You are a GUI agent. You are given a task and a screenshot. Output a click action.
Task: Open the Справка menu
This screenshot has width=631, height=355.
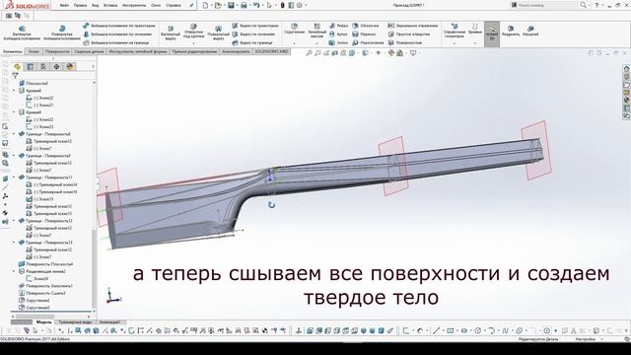[174, 6]
